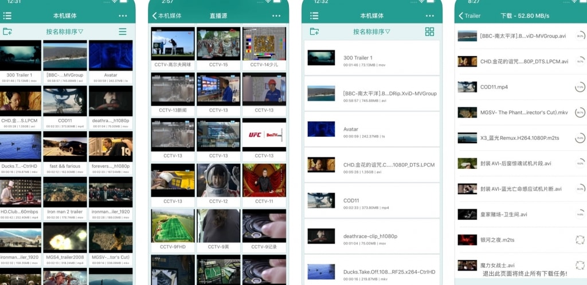Image resolution: width=587 pixels, height=285 pixels.
Task: Tap the retry icon for 银河之夜.m2ts
Action: [x=580, y=240]
